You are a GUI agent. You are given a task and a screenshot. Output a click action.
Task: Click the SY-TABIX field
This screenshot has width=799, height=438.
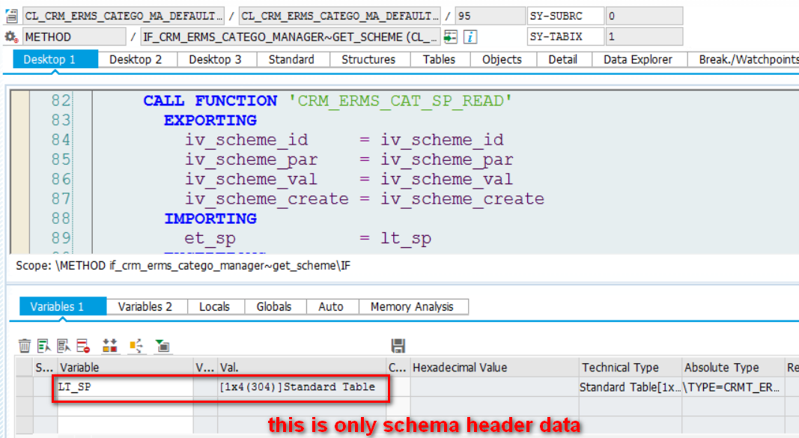coord(565,37)
